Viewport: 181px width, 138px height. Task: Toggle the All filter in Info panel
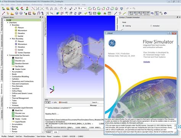(48, 102)
